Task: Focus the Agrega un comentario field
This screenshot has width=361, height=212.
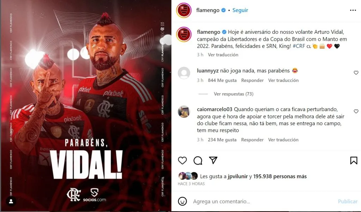Action: click(262, 201)
